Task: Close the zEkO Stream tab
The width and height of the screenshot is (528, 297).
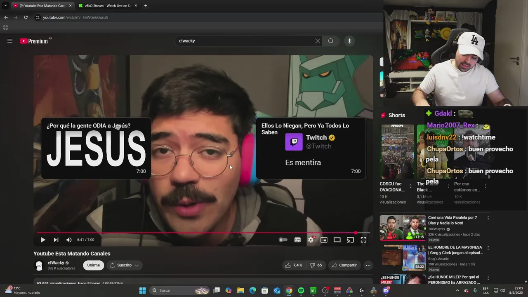Action: point(136,6)
